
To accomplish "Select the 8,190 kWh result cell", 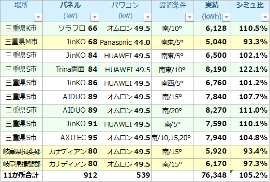I will (x=212, y=70).
